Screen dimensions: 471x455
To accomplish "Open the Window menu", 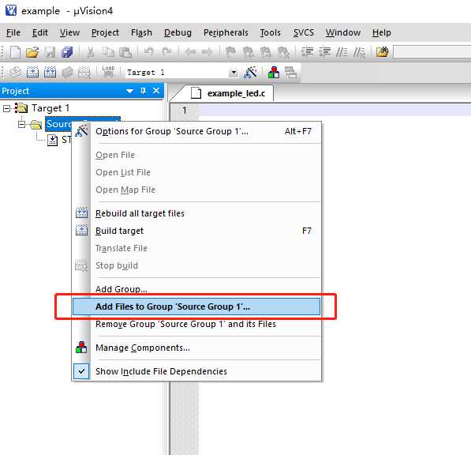I will click(x=343, y=32).
